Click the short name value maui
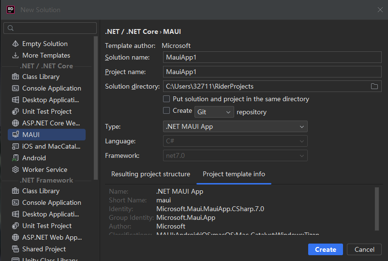 click(164, 200)
